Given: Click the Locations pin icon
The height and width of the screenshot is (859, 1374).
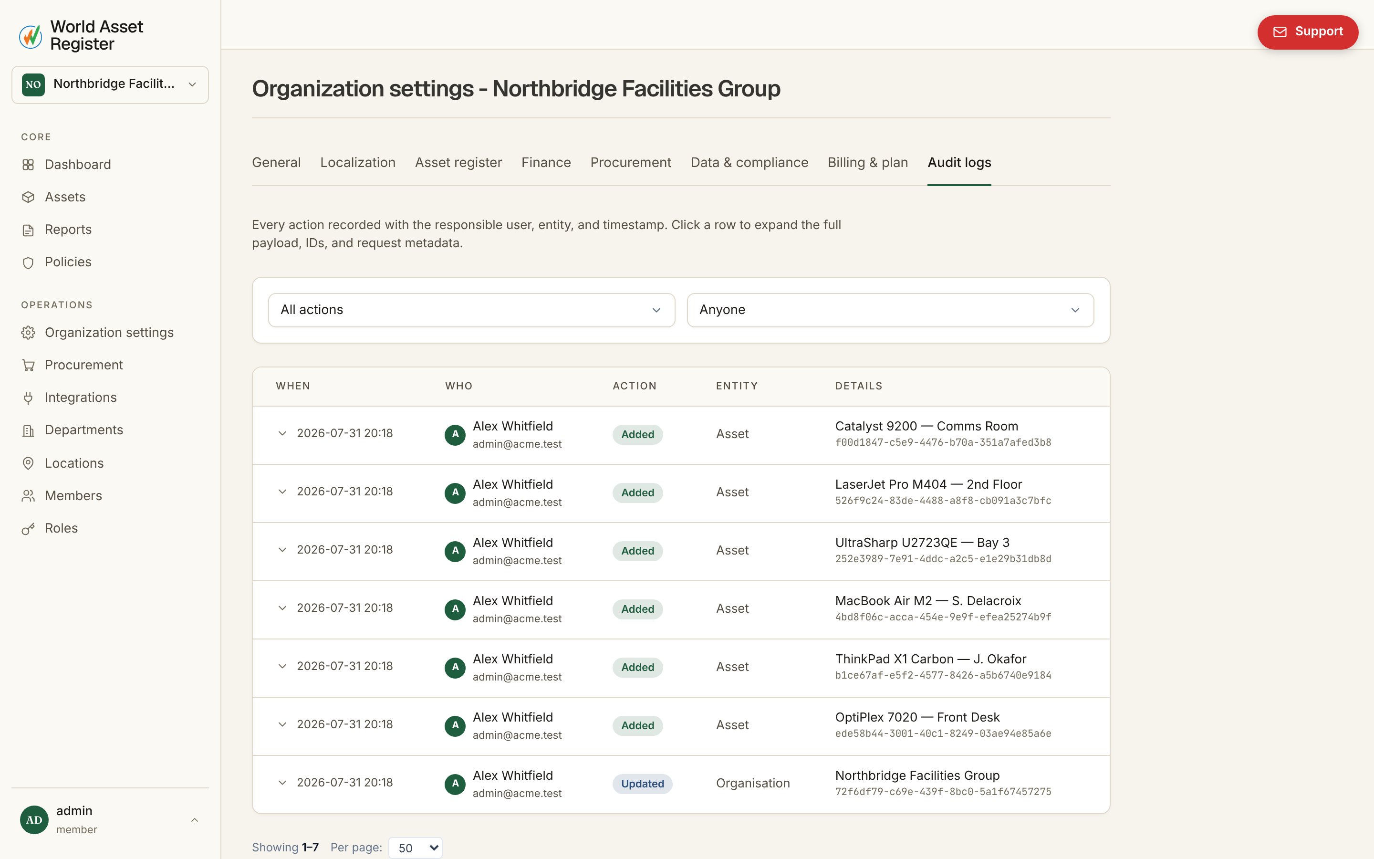Looking at the screenshot, I should coord(28,463).
